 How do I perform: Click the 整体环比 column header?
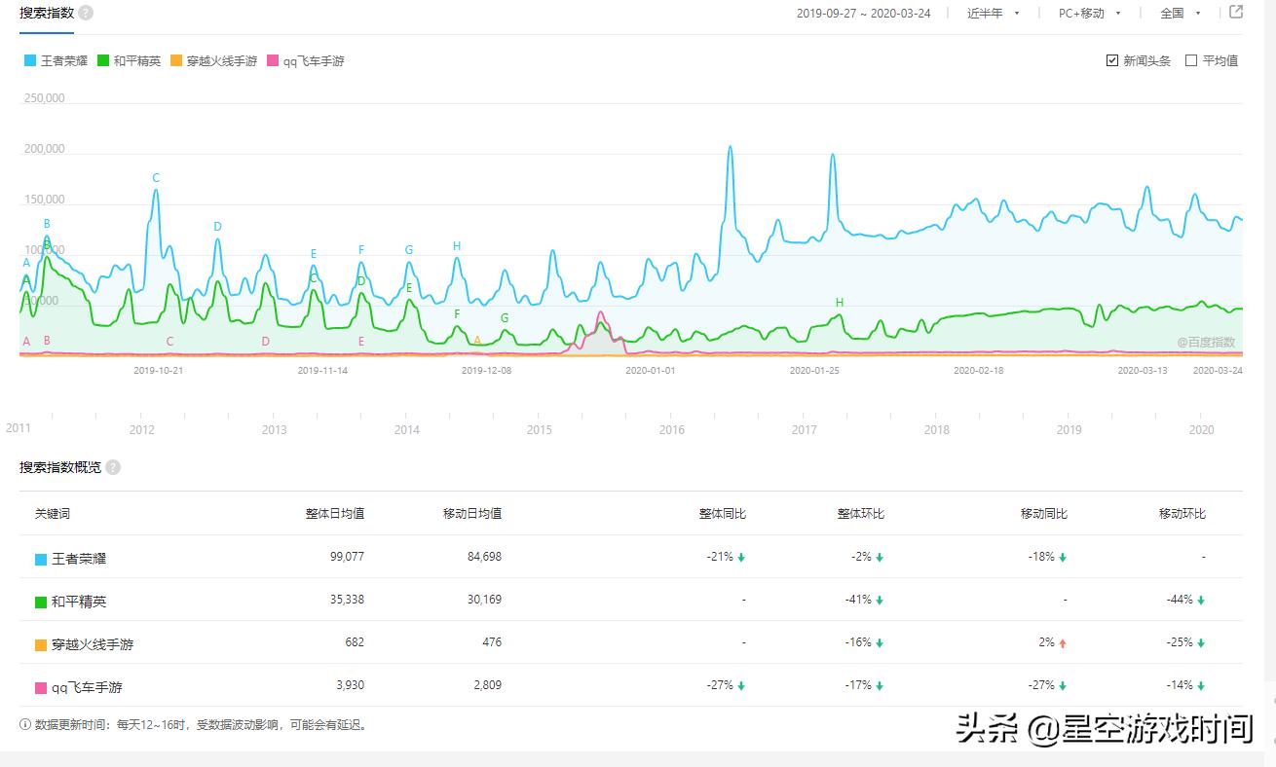[x=861, y=513]
